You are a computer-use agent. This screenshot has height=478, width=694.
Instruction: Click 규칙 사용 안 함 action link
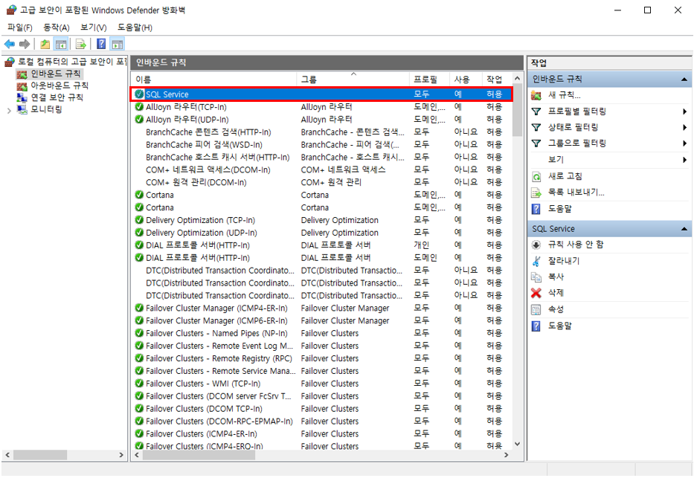tap(576, 245)
